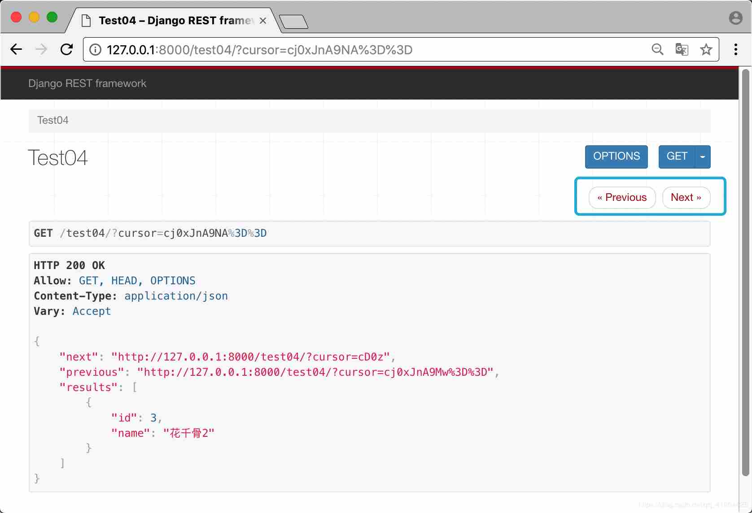
Task: Click the vertical page scrollbar
Action: (745, 272)
